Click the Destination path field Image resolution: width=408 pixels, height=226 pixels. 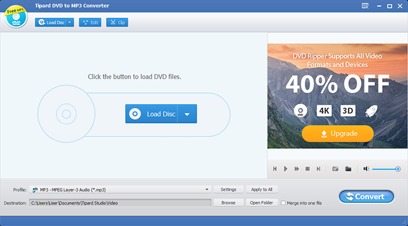[x=121, y=203]
